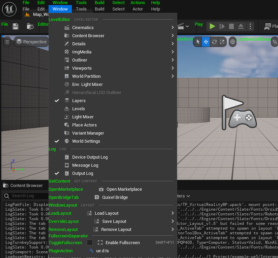Click the Stop simulation button
This screenshot has height=258, width=278.
pos(231,26)
